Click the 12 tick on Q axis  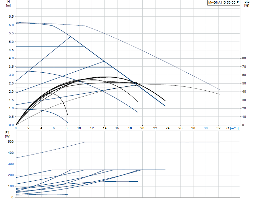point(92,128)
